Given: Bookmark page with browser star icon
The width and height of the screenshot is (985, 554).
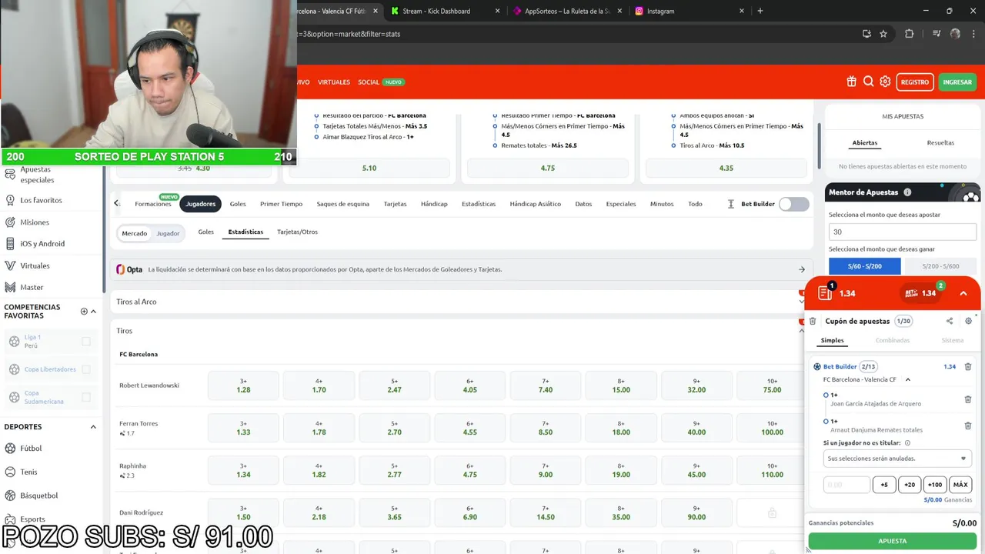Looking at the screenshot, I should click(x=883, y=34).
